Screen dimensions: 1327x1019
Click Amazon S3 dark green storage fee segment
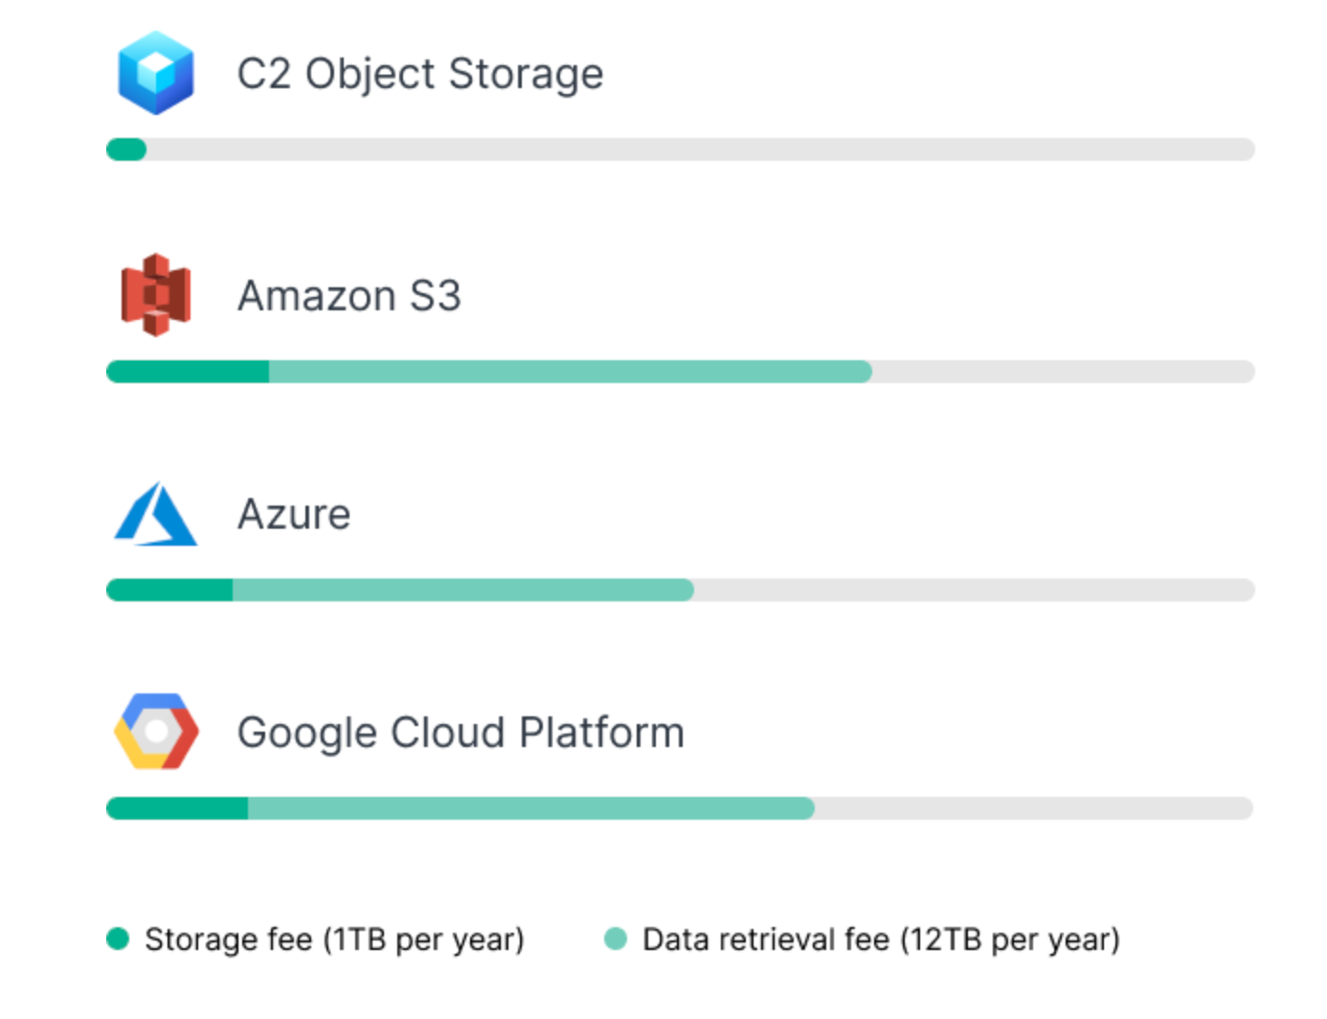tap(188, 372)
